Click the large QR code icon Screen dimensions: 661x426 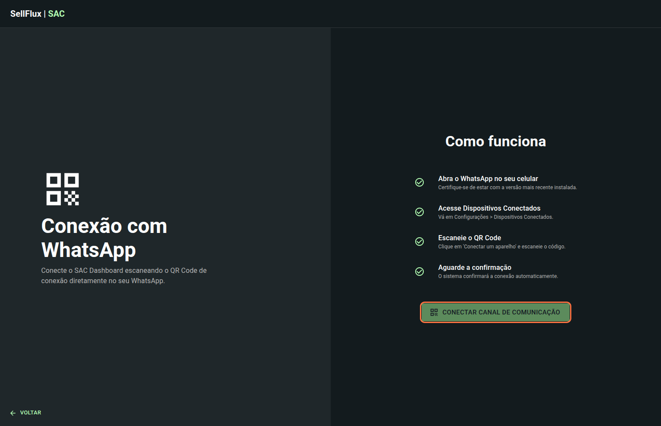click(x=63, y=189)
